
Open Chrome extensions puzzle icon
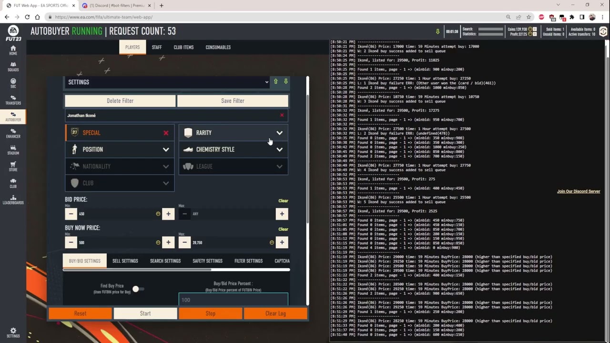coord(572,17)
